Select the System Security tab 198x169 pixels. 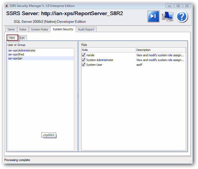(x=63, y=29)
